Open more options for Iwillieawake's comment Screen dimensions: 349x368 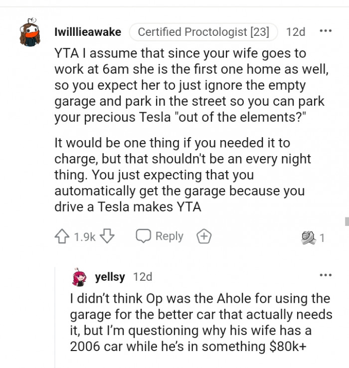325,31
